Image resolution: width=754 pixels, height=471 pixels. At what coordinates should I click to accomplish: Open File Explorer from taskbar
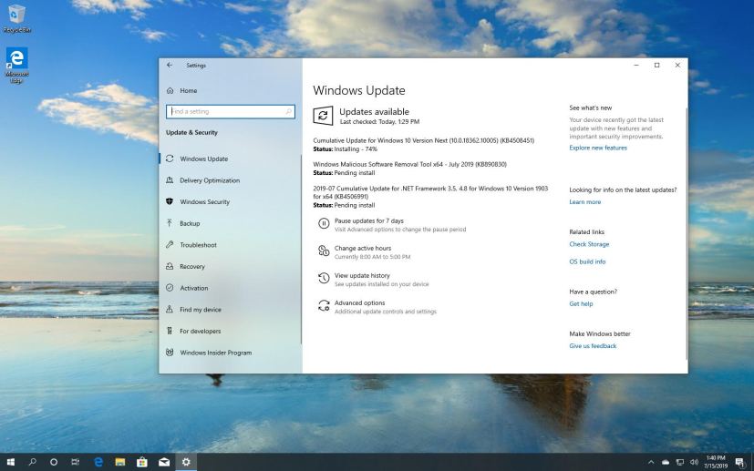(120, 462)
